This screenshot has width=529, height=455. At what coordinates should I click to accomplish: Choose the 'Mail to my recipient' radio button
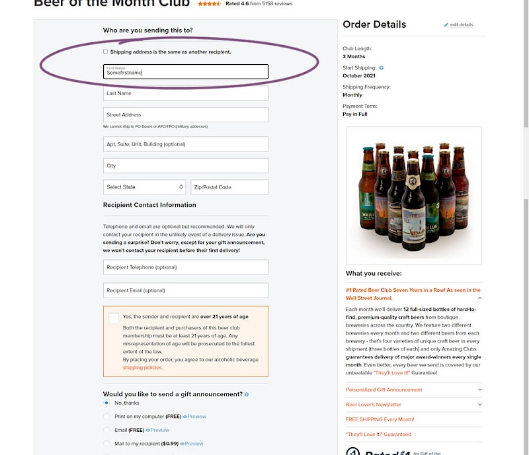coord(106,444)
